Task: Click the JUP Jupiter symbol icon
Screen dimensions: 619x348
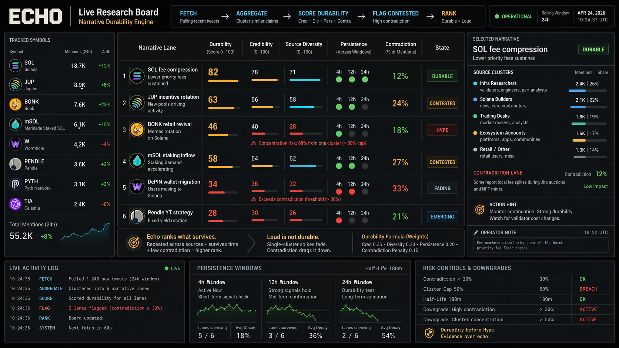Action: click(15, 85)
